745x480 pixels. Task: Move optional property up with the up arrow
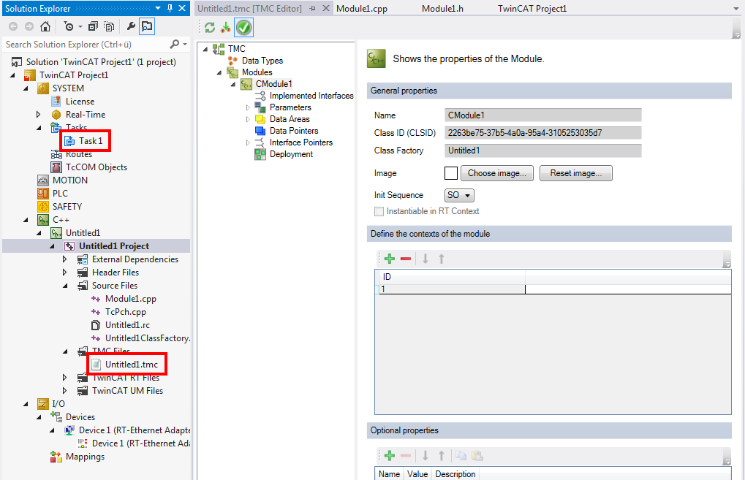click(x=442, y=456)
